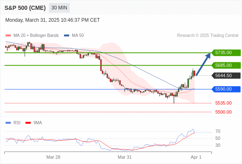Viewport: 242px width, 164px height.
Task: Select the 5590.00 pivot price tag
Action: (226, 89)
